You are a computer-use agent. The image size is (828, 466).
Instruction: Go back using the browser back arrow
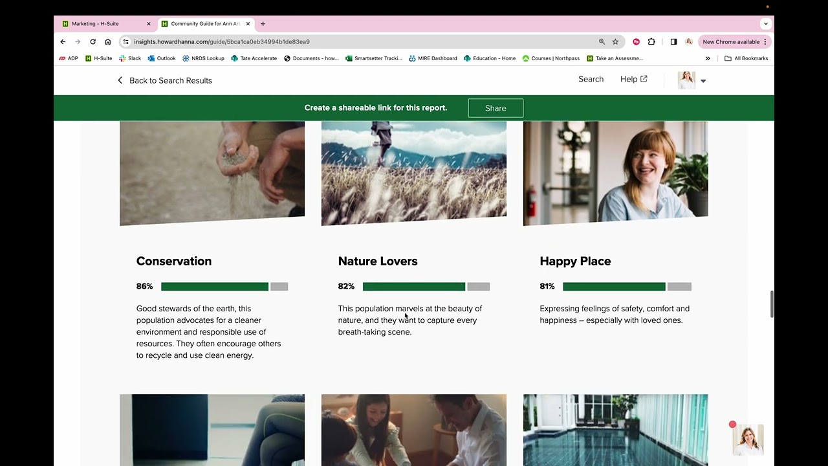63,41
